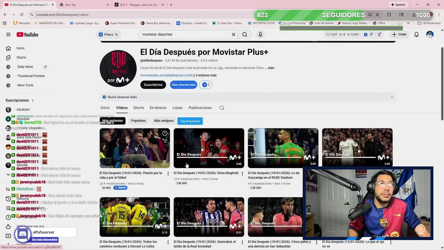Open site information icon in address bar
The image size is (444, 250).
tap(32, 15)
